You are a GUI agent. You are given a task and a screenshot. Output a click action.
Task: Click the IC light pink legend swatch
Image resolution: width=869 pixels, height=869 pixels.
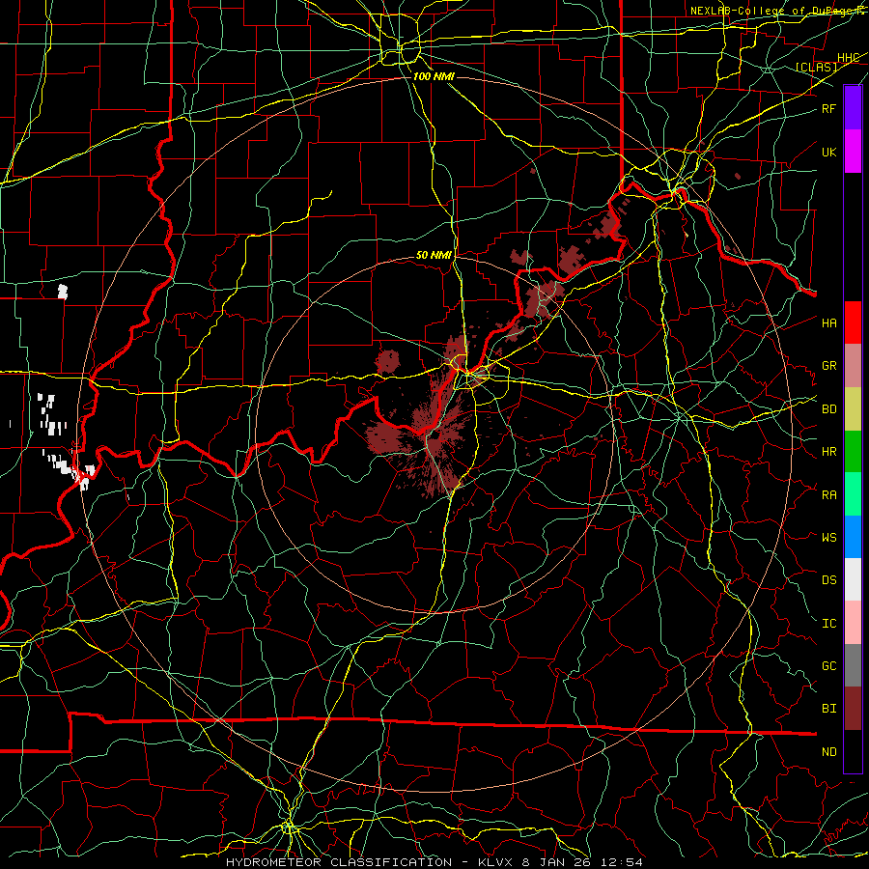(853, 623)
